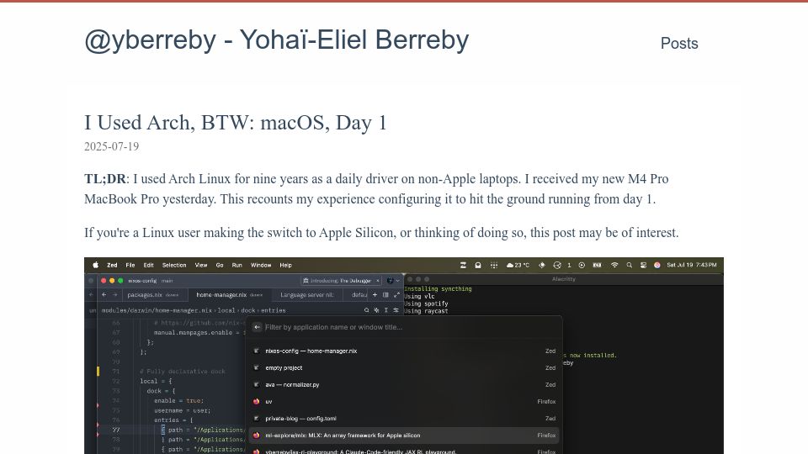This screenshot has width=808, height=454.
Task: Click the 'If you're a Linux user' paragraph
Action: point(381,233)
